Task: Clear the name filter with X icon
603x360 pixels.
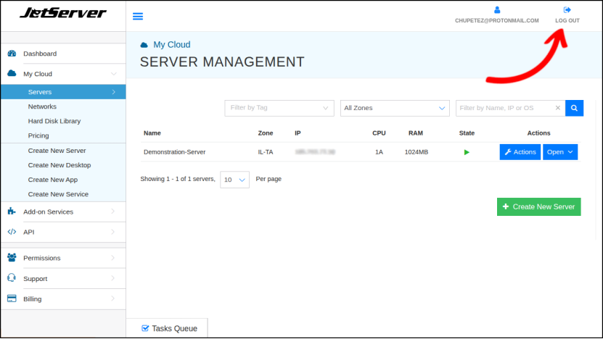Action: pyautogui.click(x=557, y=108)
